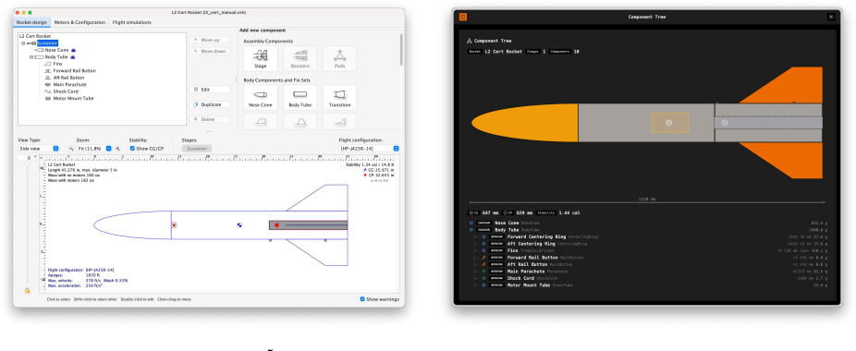Add a Body Tube component
The height and width of the screenshot is (351, 856).
(x=300, y=97)
